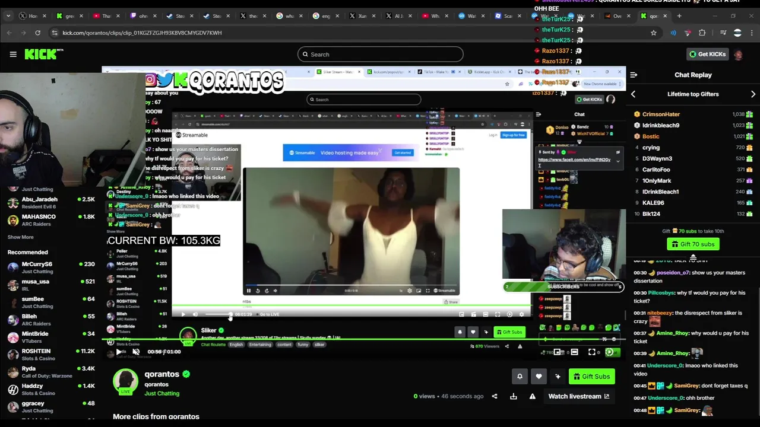Open Abu_Jaradeh channel in sidebar
The image size is (760, 427).
click(x=50, y=202)
